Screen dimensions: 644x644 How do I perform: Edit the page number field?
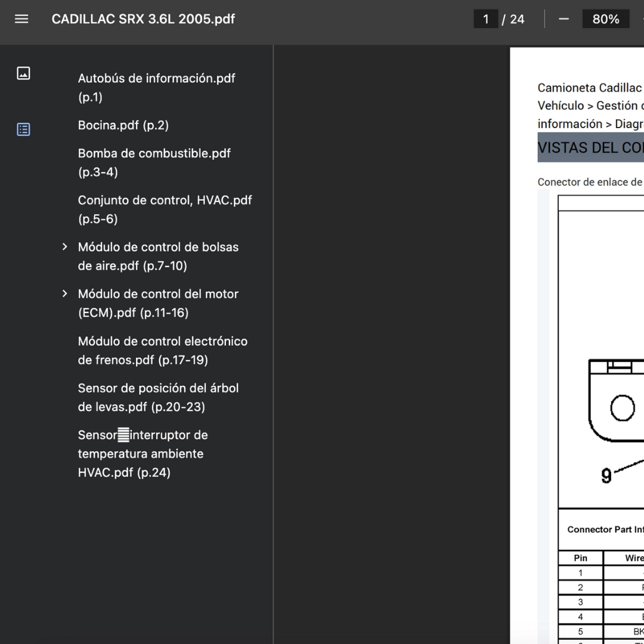pyautogui.click(x=486, y=19)
